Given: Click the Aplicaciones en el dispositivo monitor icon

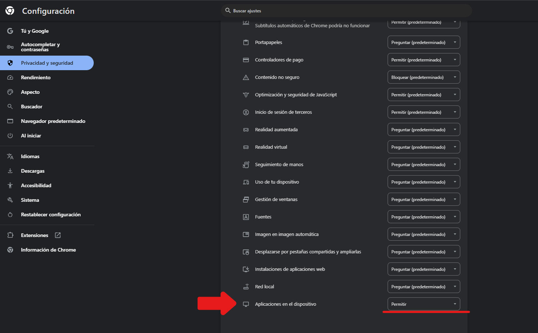Looking at the screenshot, I should coord(246,304).
